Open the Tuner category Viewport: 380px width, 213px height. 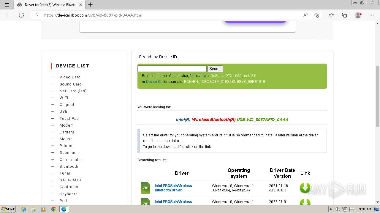pos(65,173)
